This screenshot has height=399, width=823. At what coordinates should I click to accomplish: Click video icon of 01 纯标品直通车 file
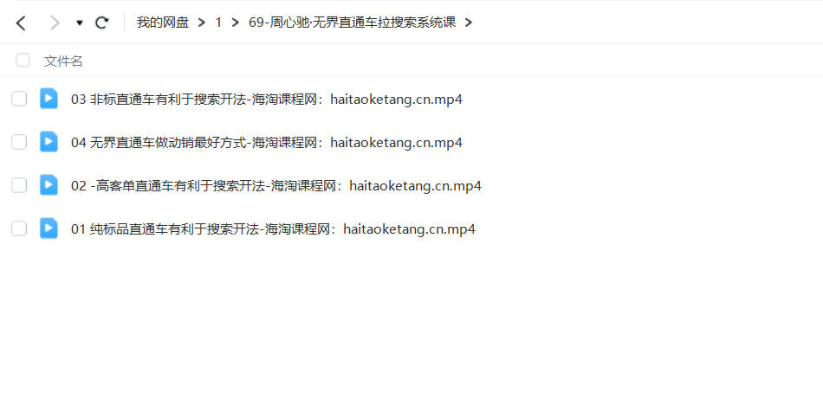tap(49, 228)
